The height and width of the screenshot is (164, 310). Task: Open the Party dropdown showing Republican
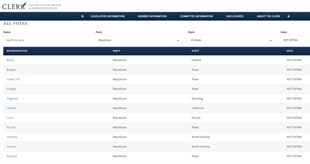pyautogui.click(x=139, y=40)
